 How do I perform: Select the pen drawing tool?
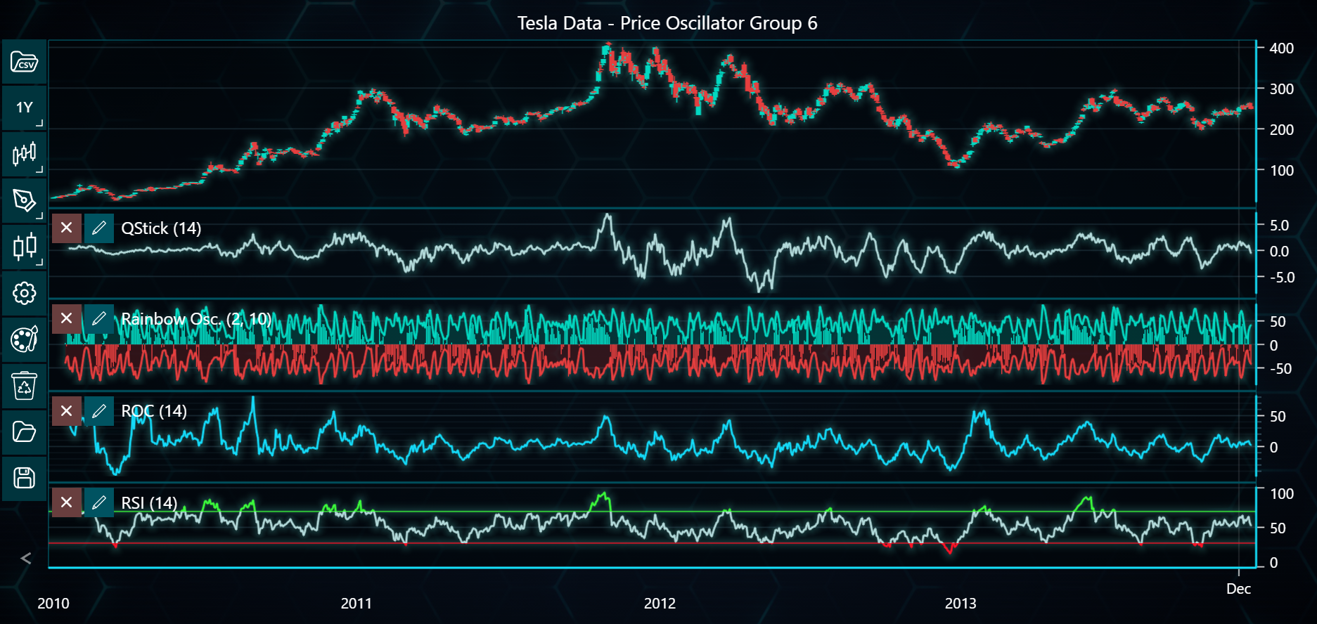click(25, 200)
